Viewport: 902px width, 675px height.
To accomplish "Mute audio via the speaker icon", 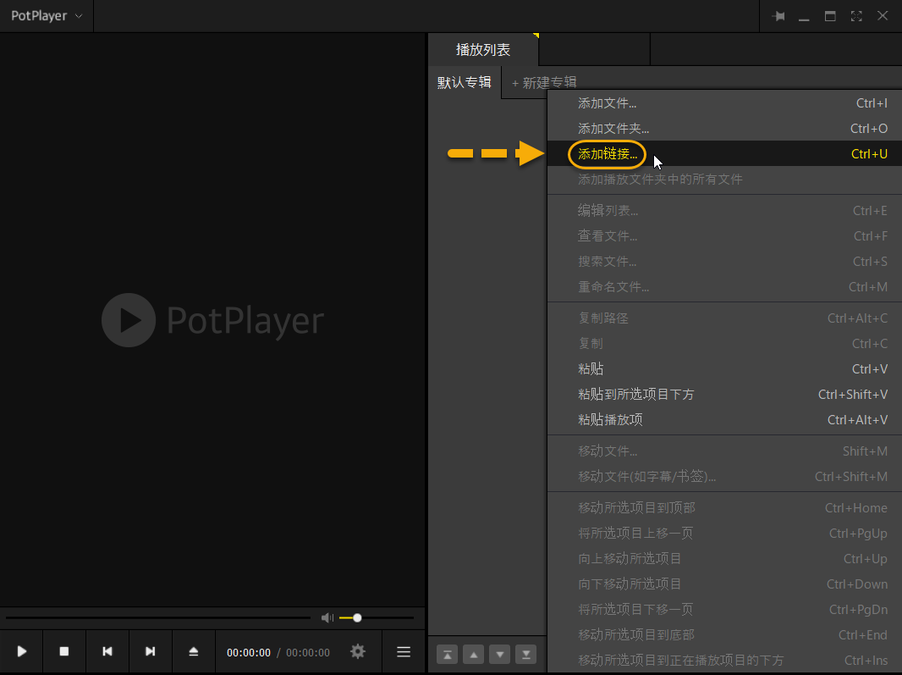I will coord(327,618).
